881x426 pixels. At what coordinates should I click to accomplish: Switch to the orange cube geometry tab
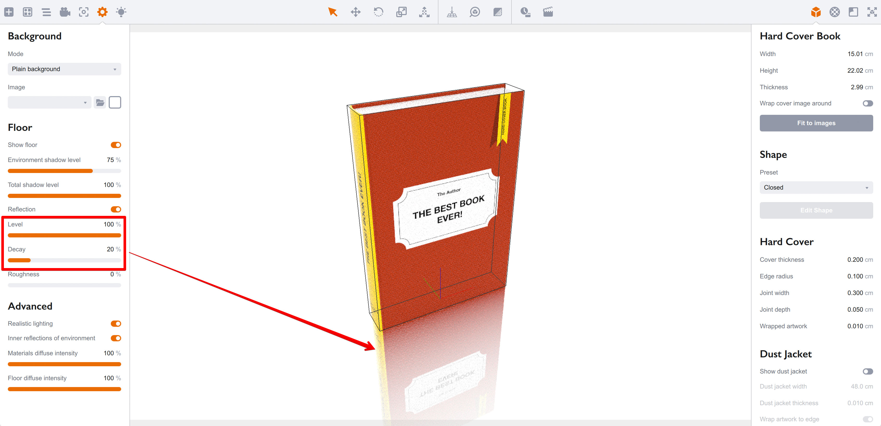tap(816, 12)
